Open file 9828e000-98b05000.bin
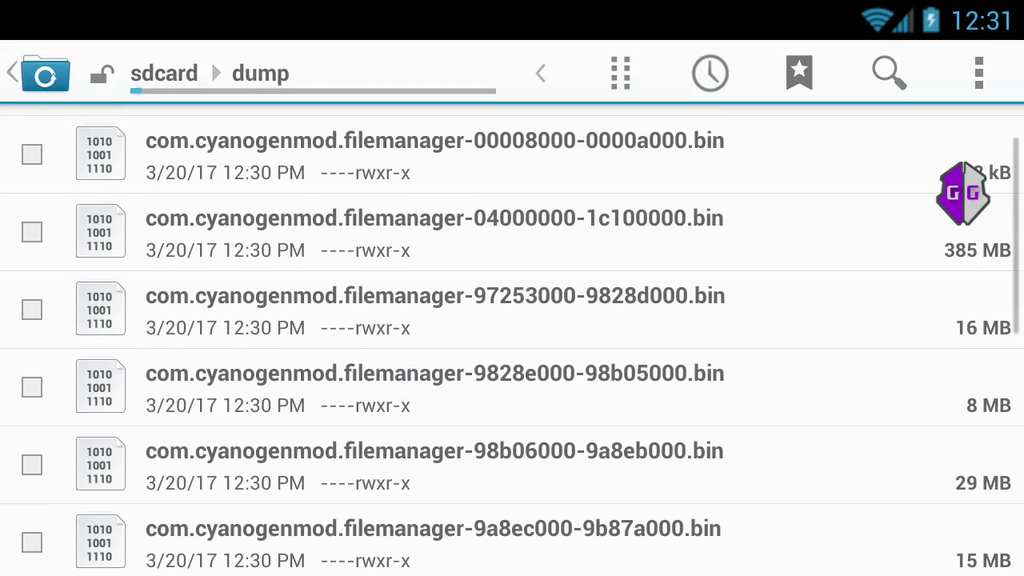This screenshot has height=576, width=1024. pyautogui.click(x=434, y=374)
